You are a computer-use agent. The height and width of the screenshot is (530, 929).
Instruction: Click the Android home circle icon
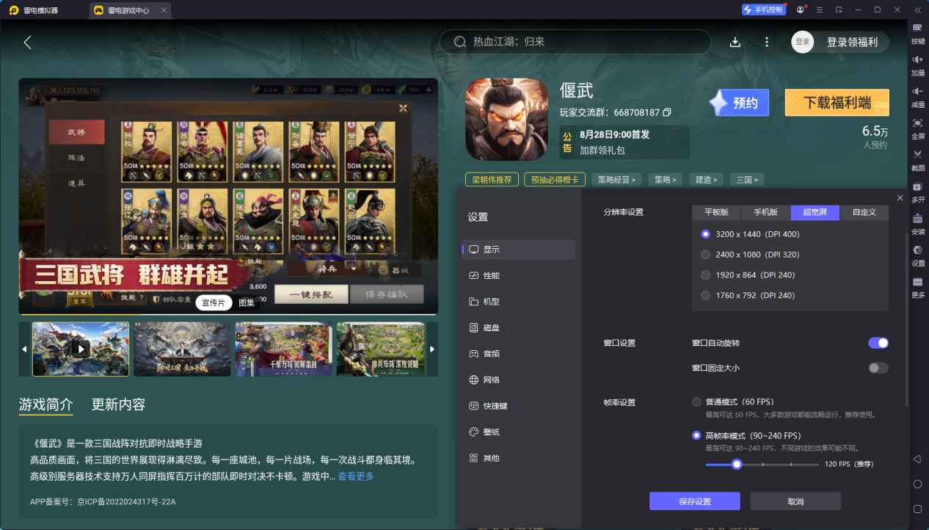(x=917, y=484)
